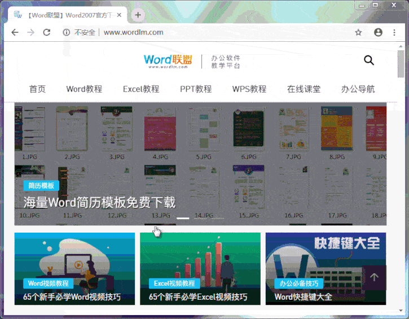This screenshot has height=319, width=409.
Task: Click the 6.JPG dark resume thumbnail
Action: click(x=248, y=128)
